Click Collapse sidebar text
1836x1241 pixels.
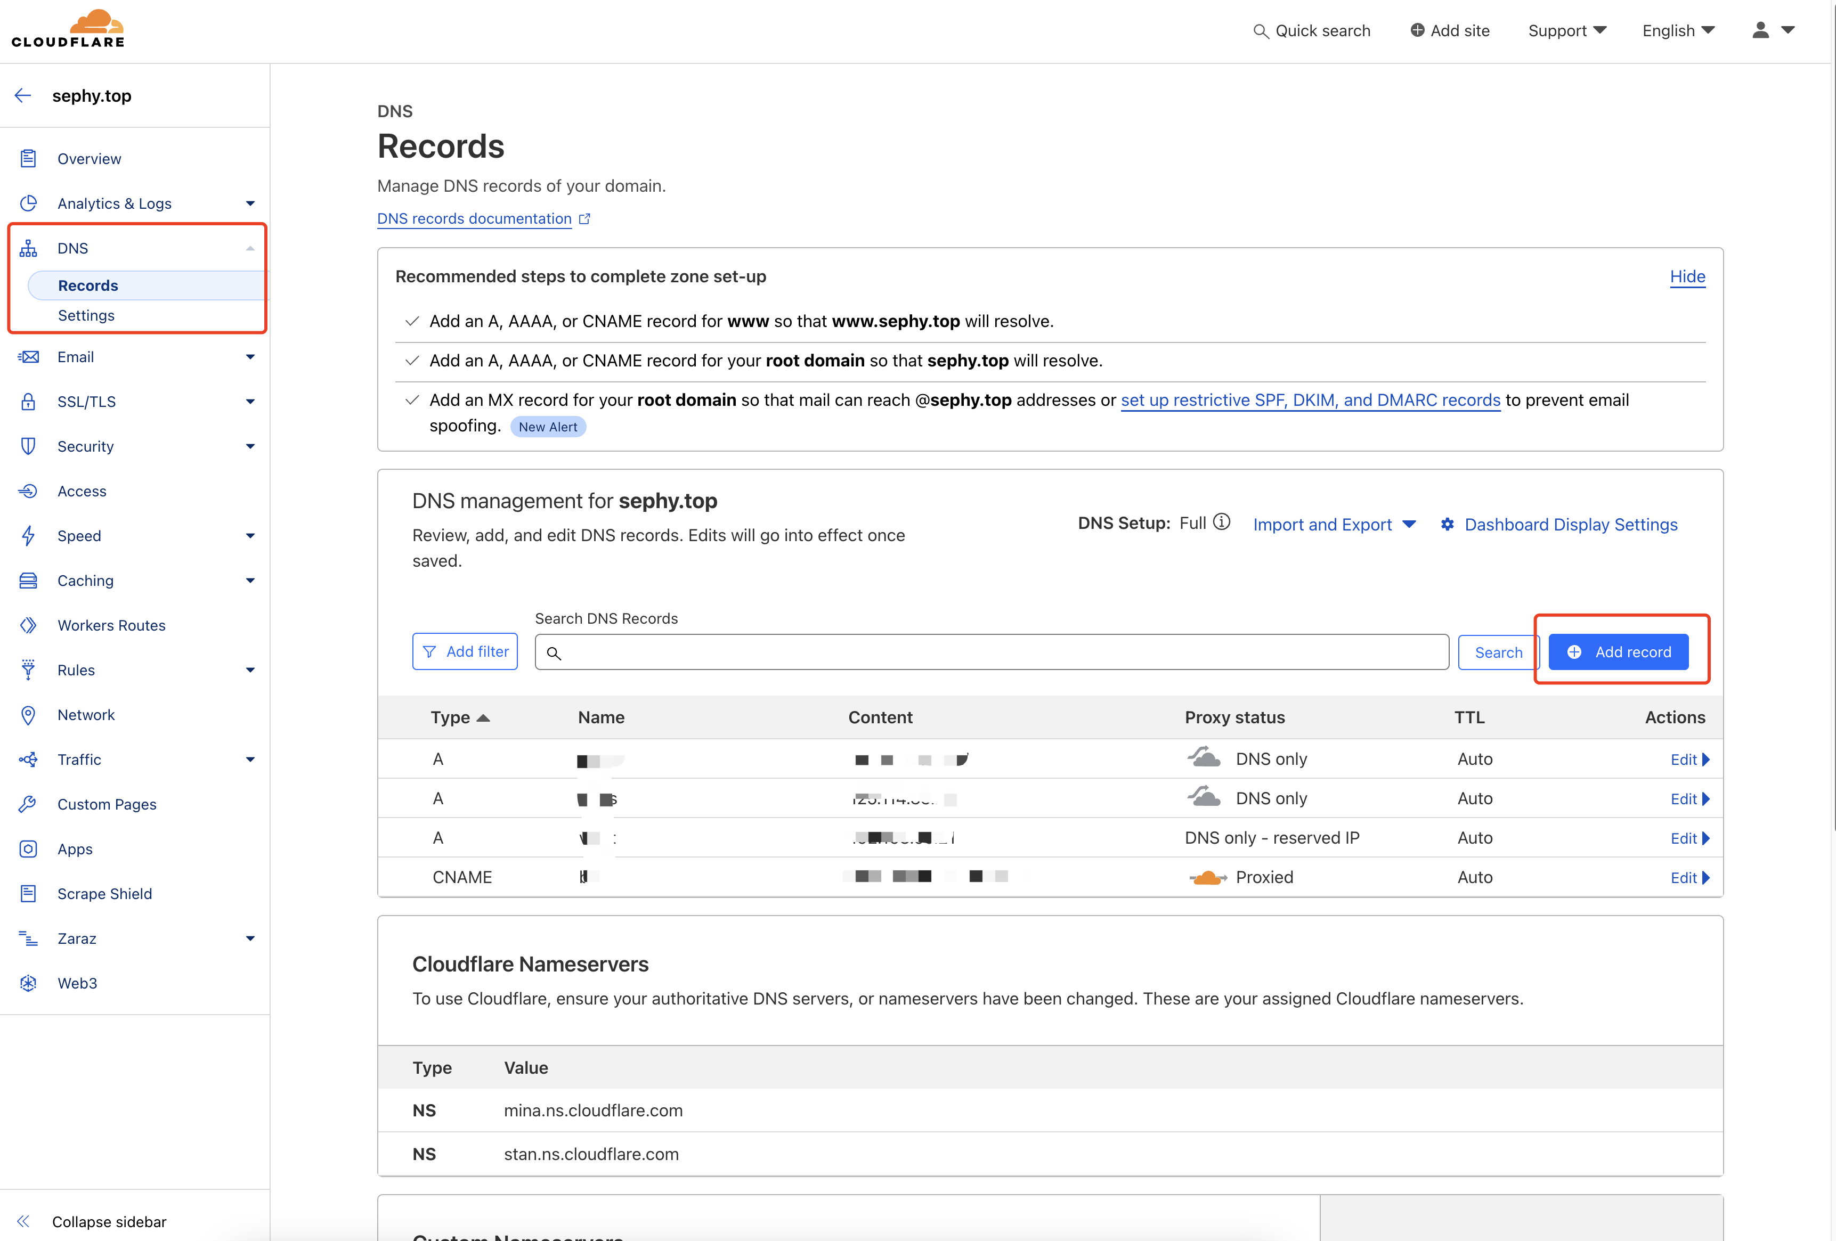pos(109,1221)
